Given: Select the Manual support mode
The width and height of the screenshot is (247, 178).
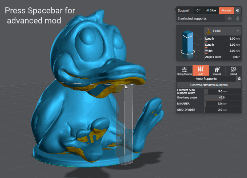Looking at the screenshot, I should pos(227,10).
